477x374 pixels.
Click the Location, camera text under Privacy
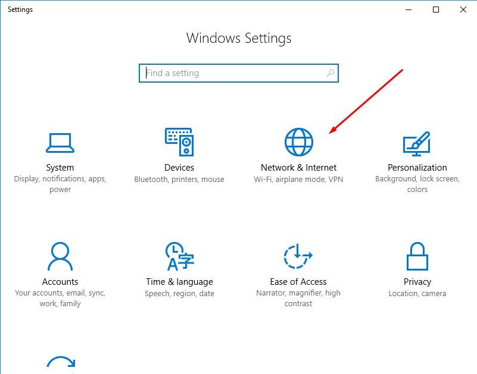click(417, 293)
